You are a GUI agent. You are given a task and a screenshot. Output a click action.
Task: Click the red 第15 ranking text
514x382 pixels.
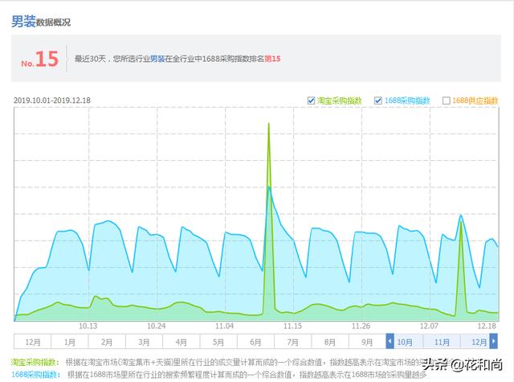click(x=272, y=59)
